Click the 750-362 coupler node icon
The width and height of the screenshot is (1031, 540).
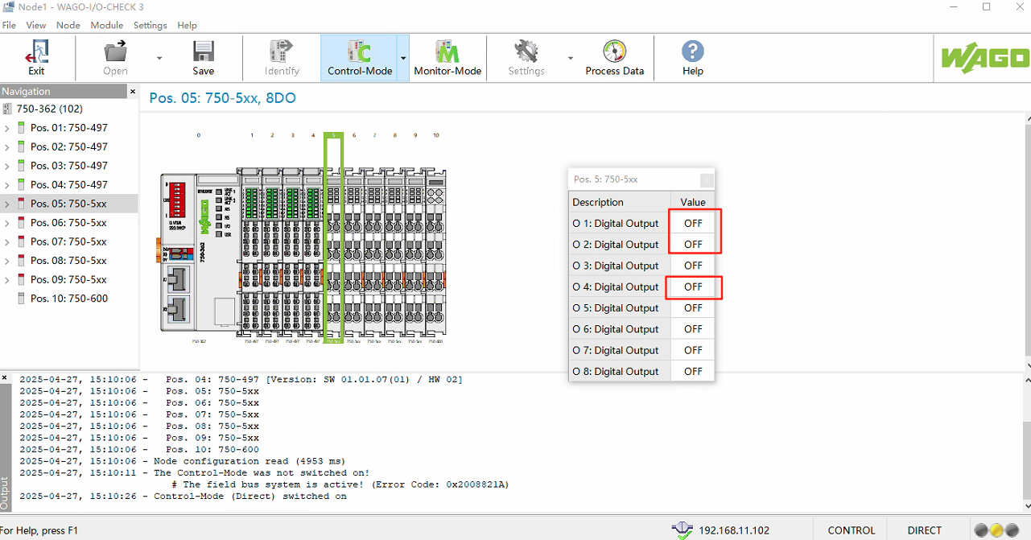pos(7,109)
